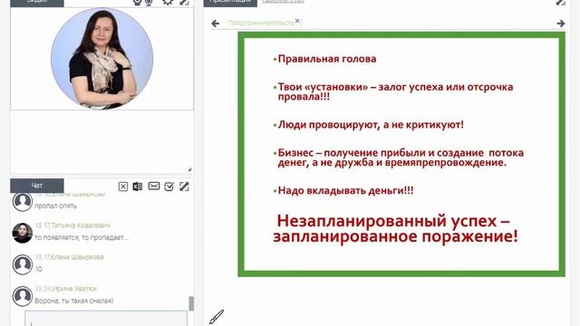Expand the chat panel with arrows icon
The height and width of the screenshot is (326, 580).
coord(184,187)
